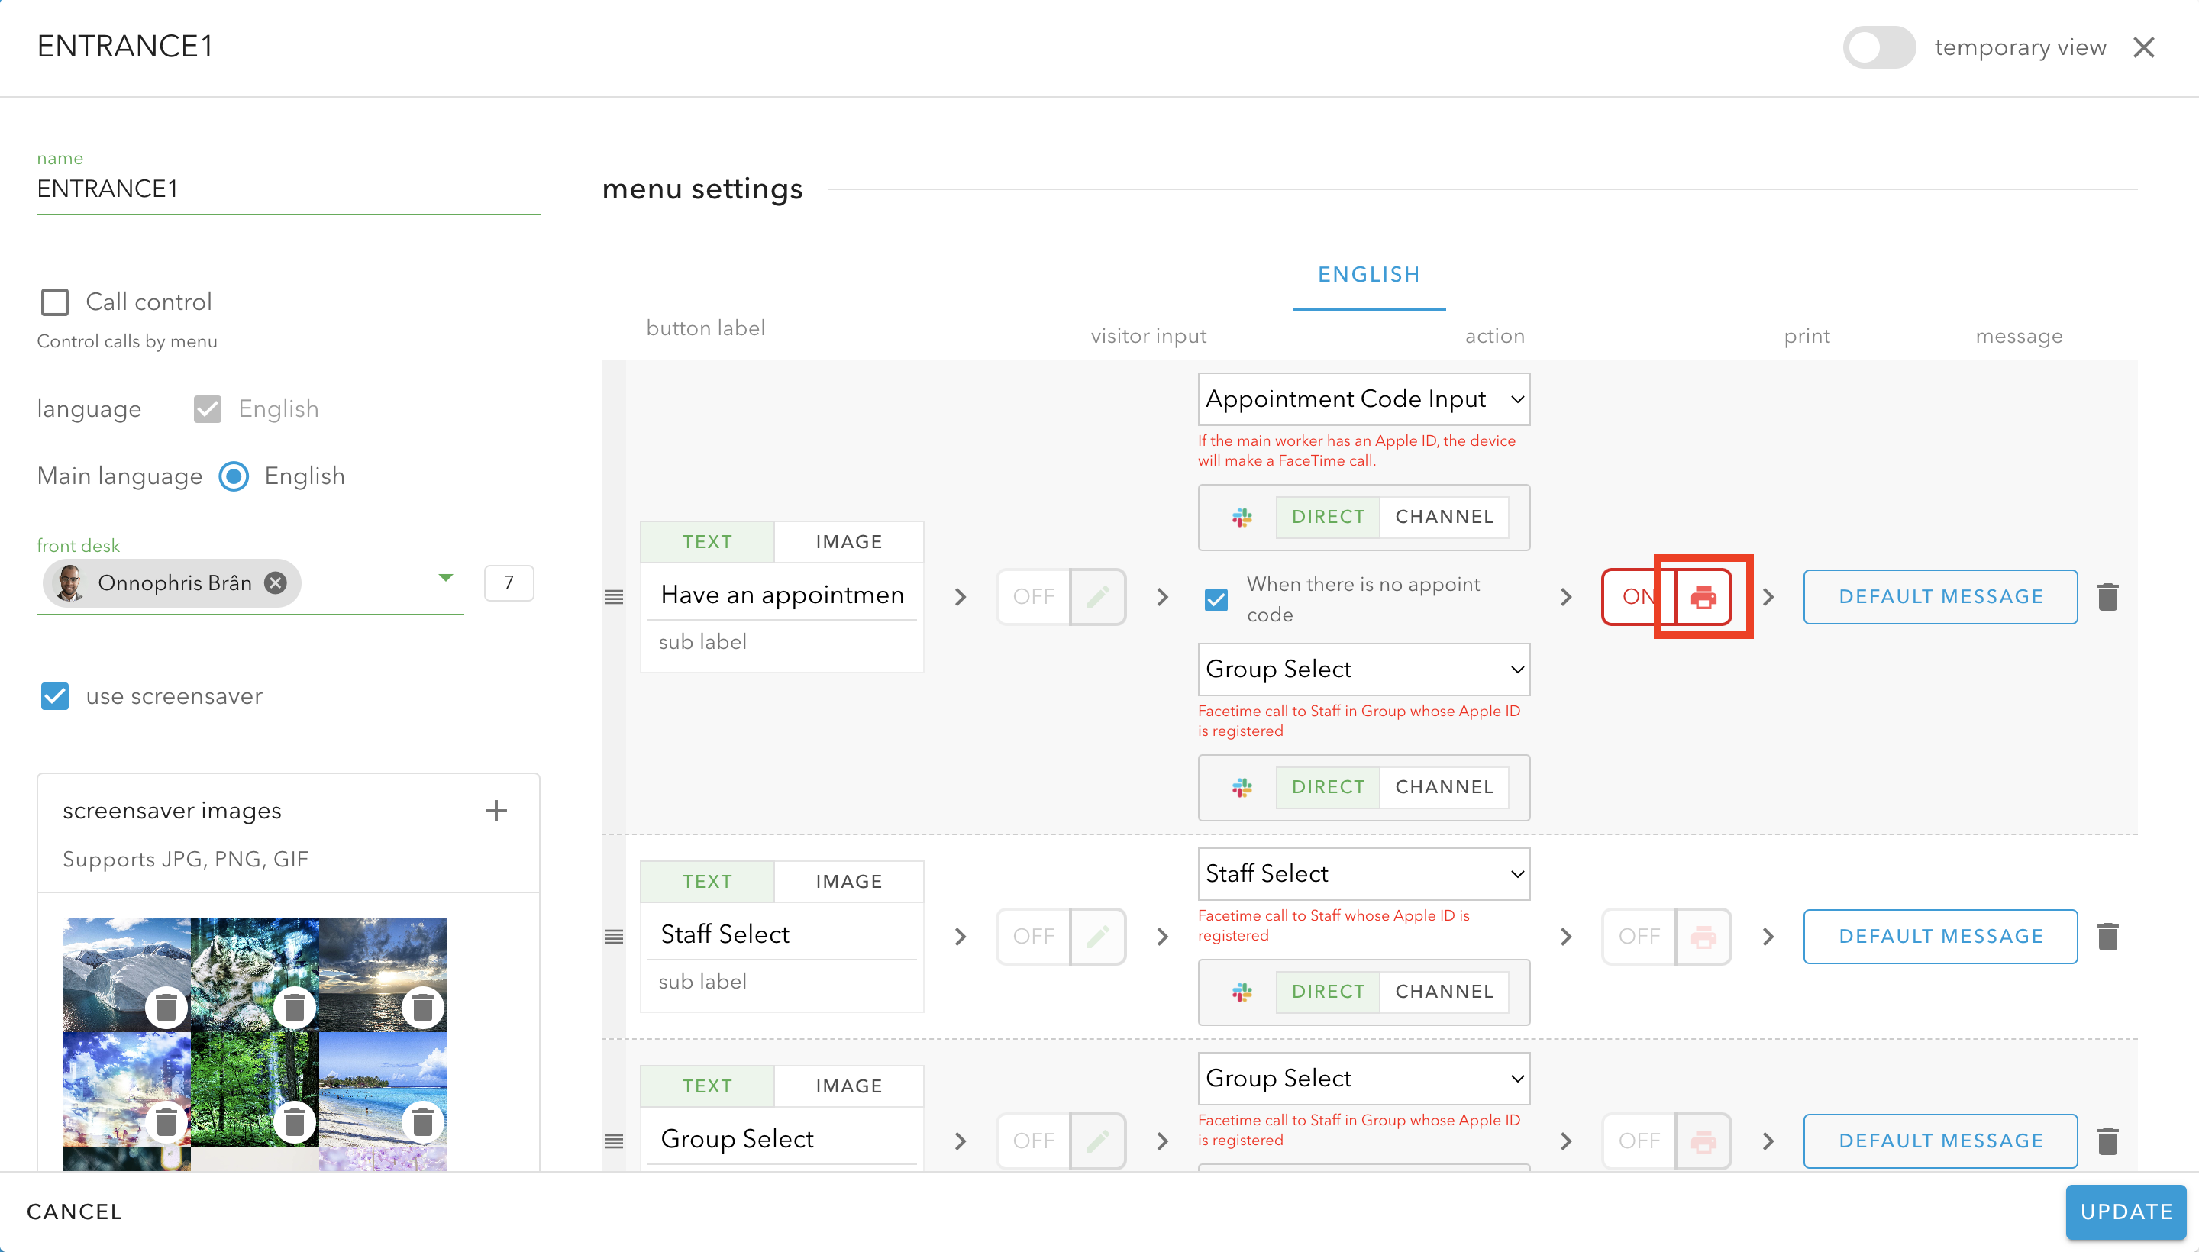Delete the 'Have an appointment' menu row
The height and width of the screenshot is (1252, 2199).
2107,597
